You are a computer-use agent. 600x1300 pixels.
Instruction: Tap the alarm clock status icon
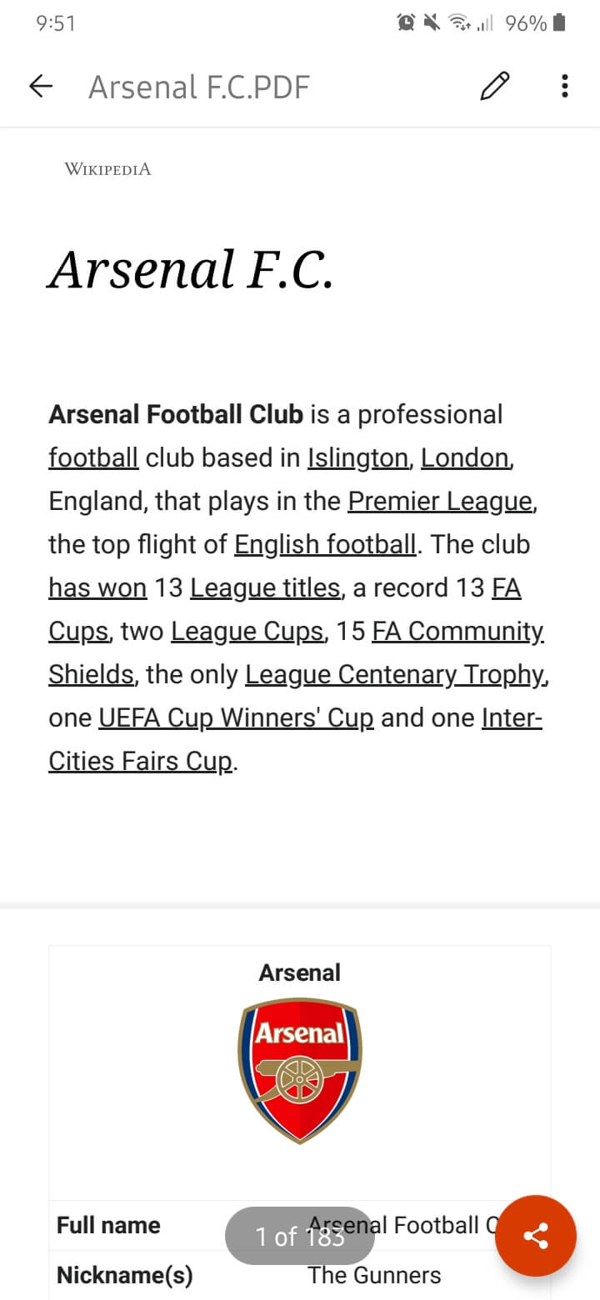(407, 22)
